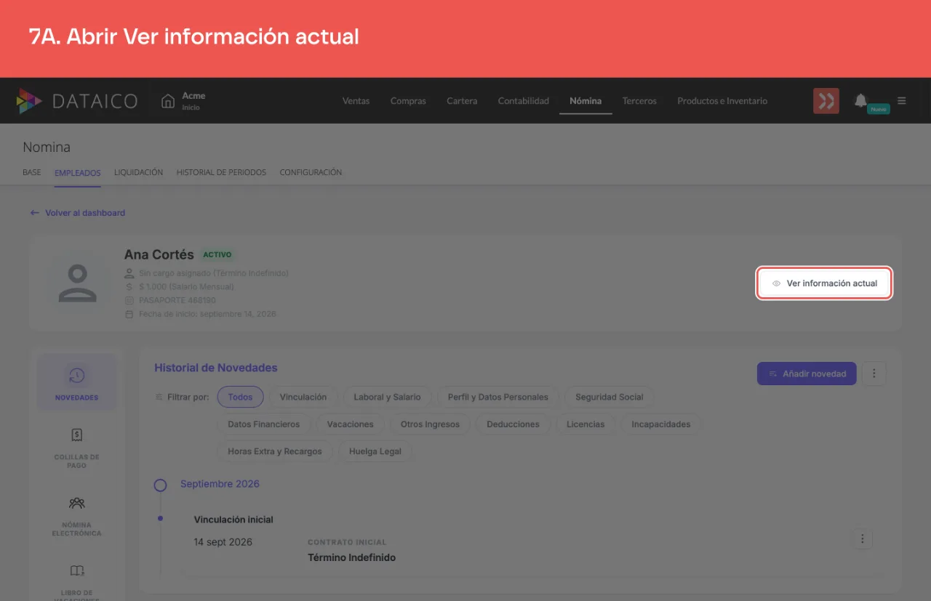Open the hamburger menu in top bar
The height and width of the screenshot is (601, 931).
(902, 101)
